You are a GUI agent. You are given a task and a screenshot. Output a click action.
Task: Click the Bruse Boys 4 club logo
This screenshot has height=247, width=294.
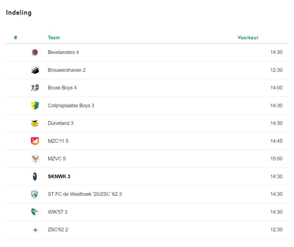(x=35, y=87)
